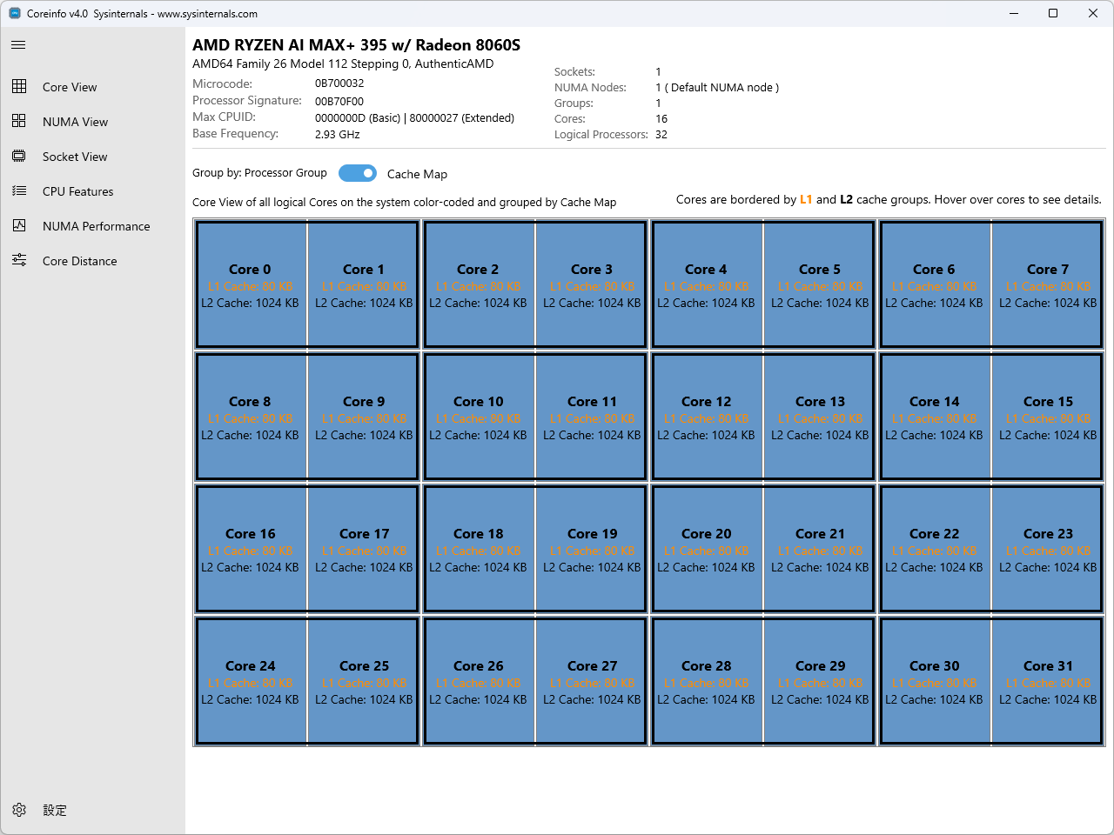Click the Core 20 tile
1114x835 pixels.
[707, 548]
